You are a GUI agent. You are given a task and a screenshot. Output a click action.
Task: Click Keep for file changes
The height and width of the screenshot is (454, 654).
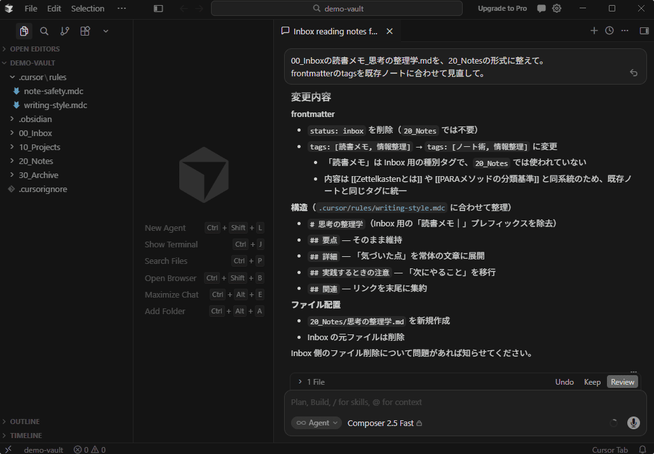click(x=592, y=382)
